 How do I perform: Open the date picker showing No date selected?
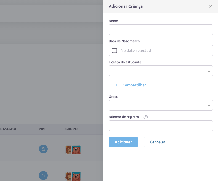(161, 51)
